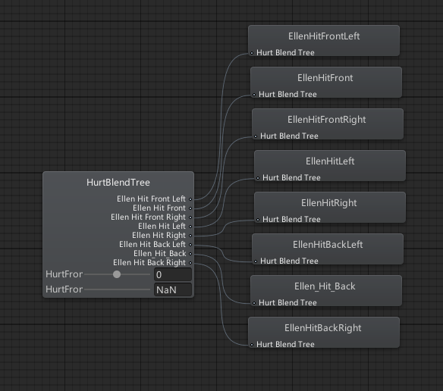Click the 'Ellen Hit Back Left' label
The width and height of the screenshot is (443, 391).
point(152,244)
